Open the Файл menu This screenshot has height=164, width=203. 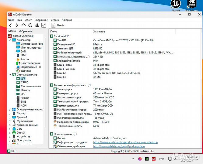pos(11,20)
